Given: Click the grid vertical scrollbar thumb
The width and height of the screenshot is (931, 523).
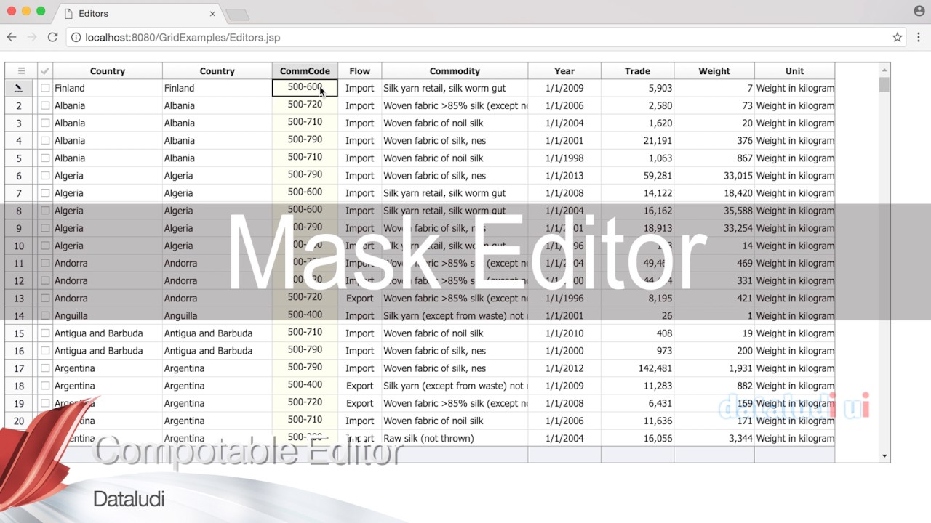Looking at the screenshot, I should coord(884,85).
